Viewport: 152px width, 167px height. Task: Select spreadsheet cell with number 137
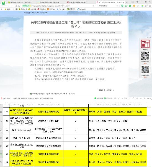click(6, 121)
